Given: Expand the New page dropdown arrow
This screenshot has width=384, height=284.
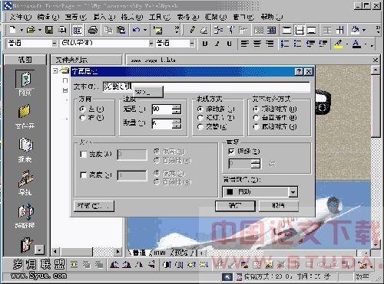Looking at the screenshot, I should tap(22, 30).
